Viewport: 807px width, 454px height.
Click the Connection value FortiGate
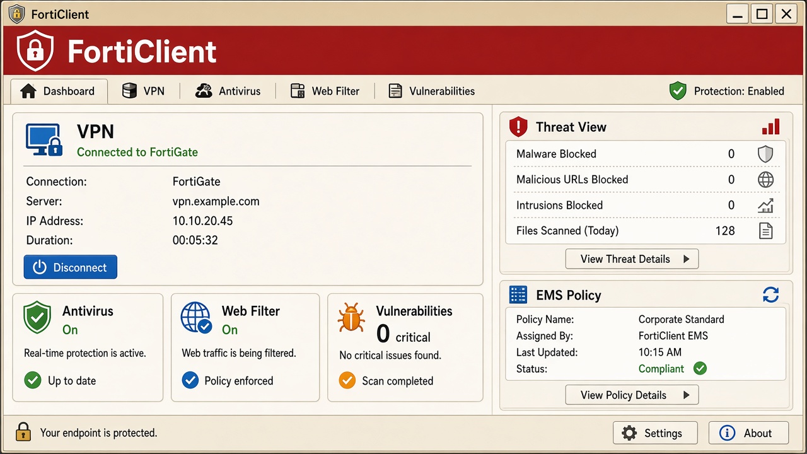[197, 182]
